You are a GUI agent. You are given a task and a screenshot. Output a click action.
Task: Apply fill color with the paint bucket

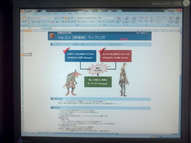click(x=49, y=22)
